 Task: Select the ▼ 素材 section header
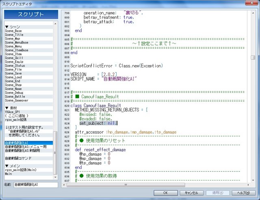click(x=29, y=108)
